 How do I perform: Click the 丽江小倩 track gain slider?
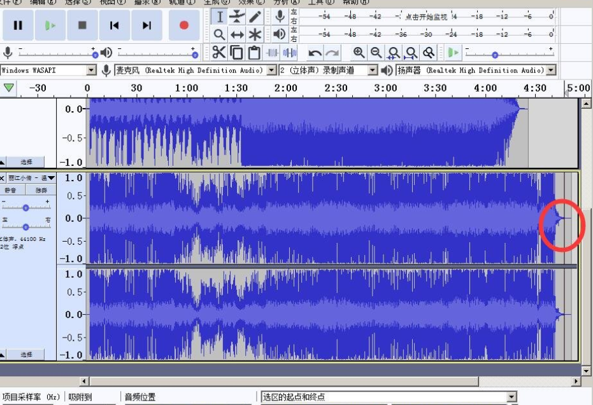[x=25, y=208]
